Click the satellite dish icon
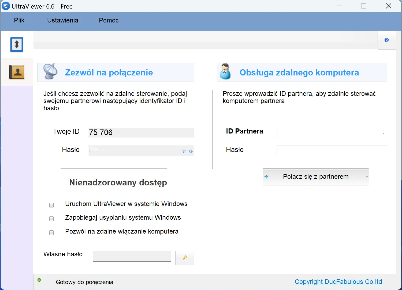This screenshot has height=290, width=402. tap(50, 72)
